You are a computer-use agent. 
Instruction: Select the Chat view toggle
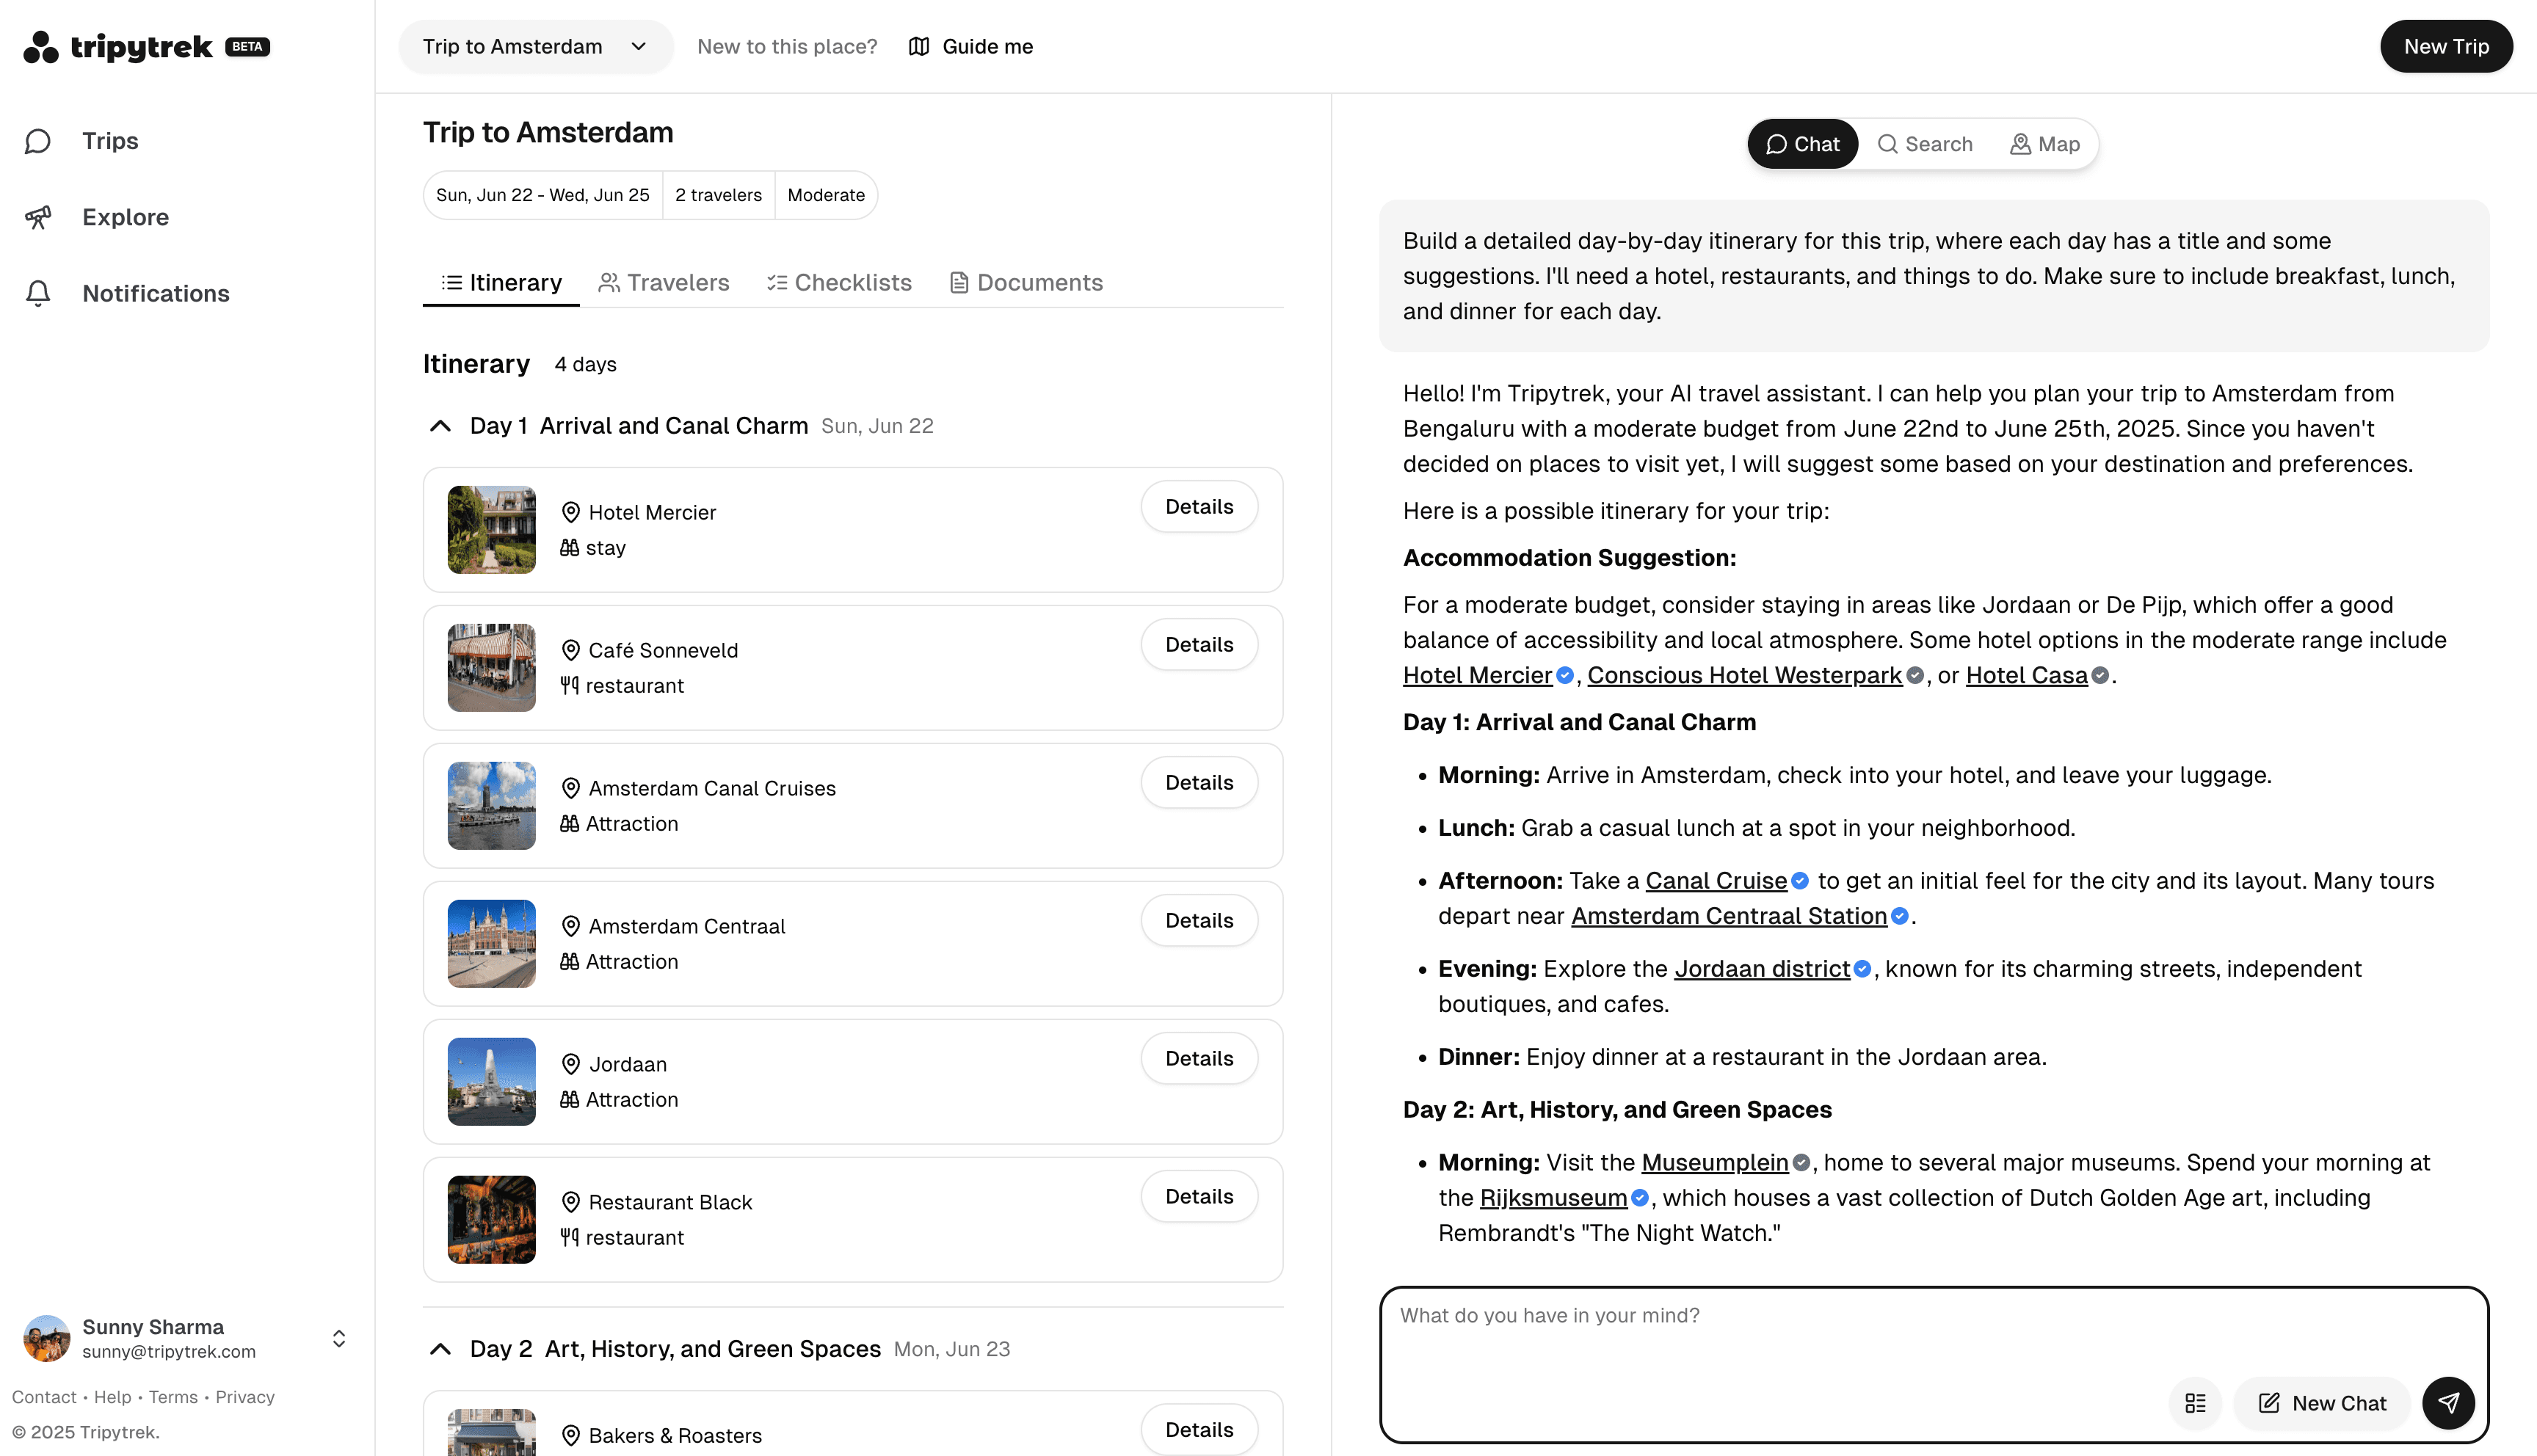click(1802, 144)
